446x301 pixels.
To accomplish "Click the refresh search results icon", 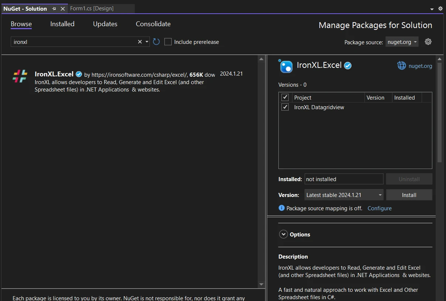I will [156, 42].
